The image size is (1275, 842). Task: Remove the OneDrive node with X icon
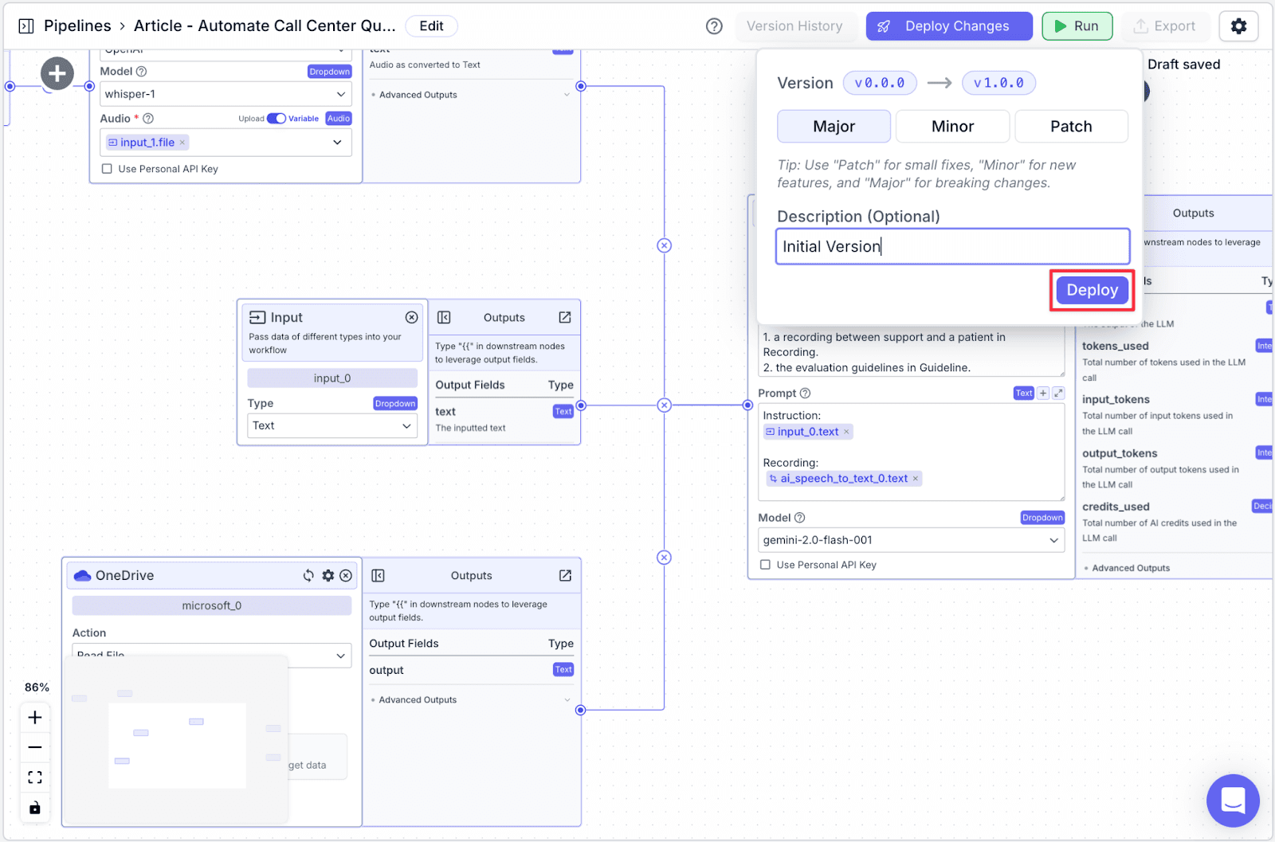(x=346, y=575)
